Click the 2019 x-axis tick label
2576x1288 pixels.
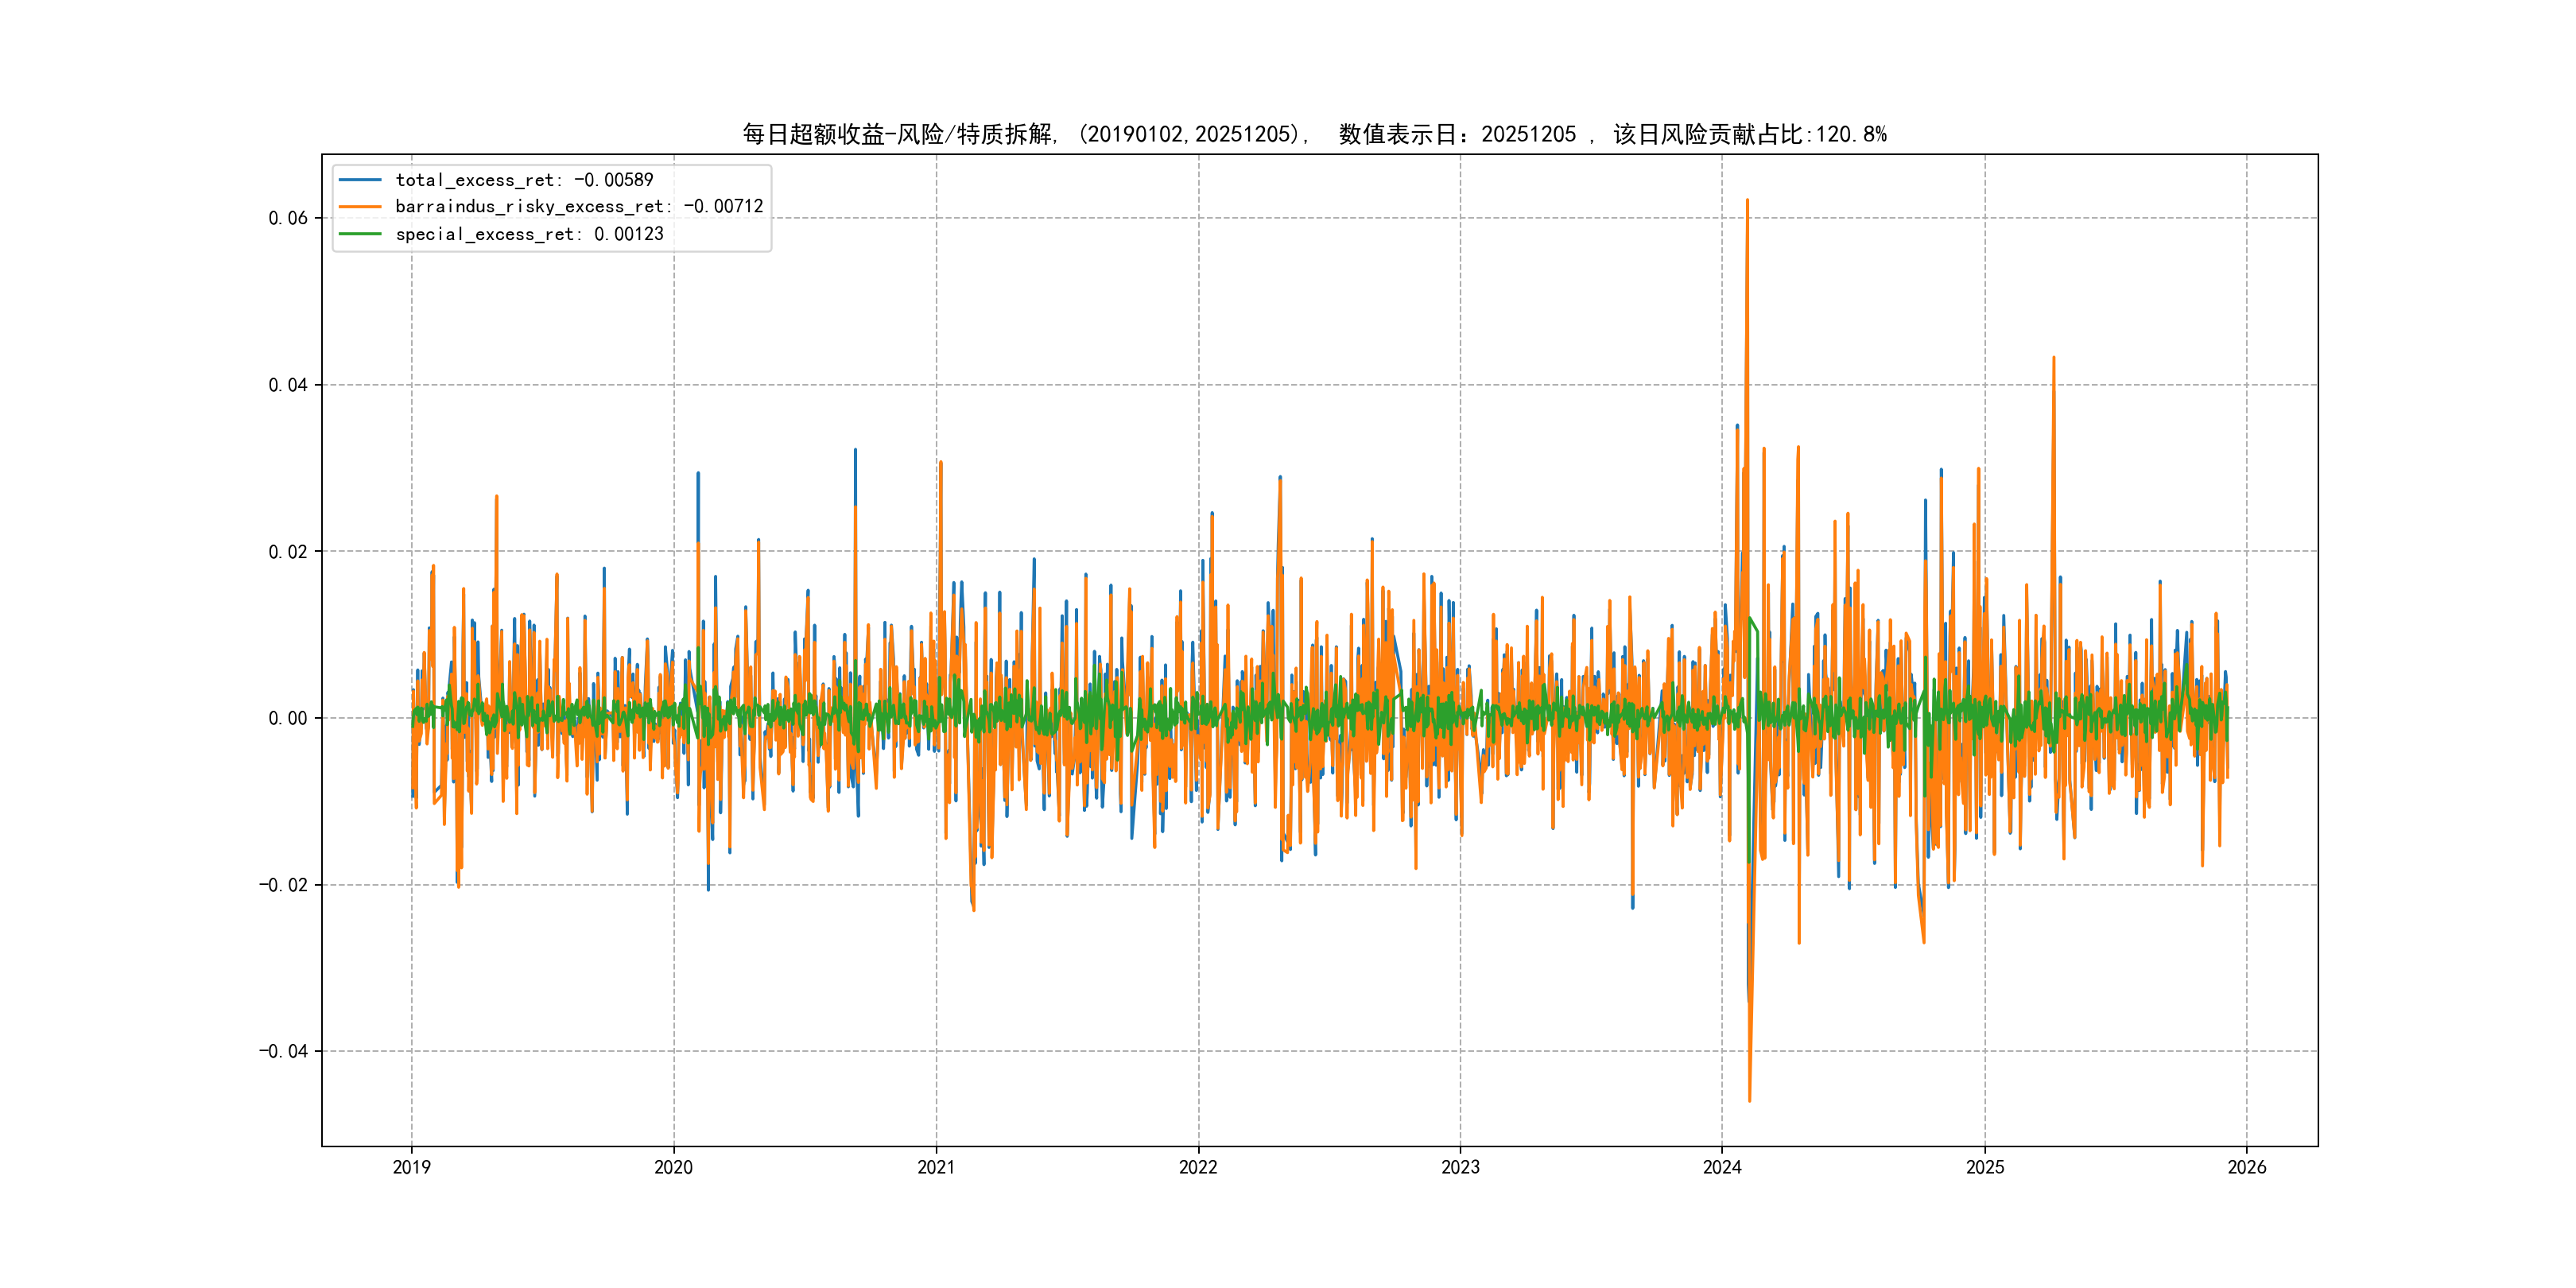pyautogui.click(x=411, y=1167)
